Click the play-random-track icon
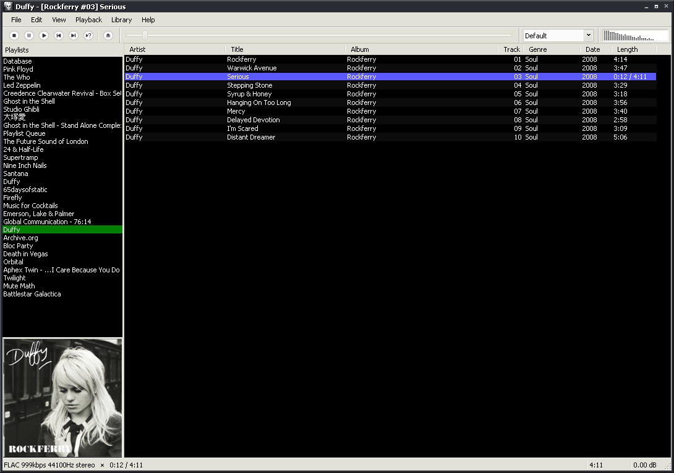 pyautogui.click(x=88, y=35)
